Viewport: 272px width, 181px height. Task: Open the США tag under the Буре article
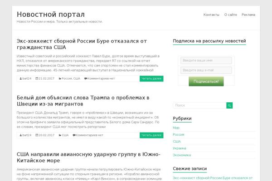tap(77, 78)
